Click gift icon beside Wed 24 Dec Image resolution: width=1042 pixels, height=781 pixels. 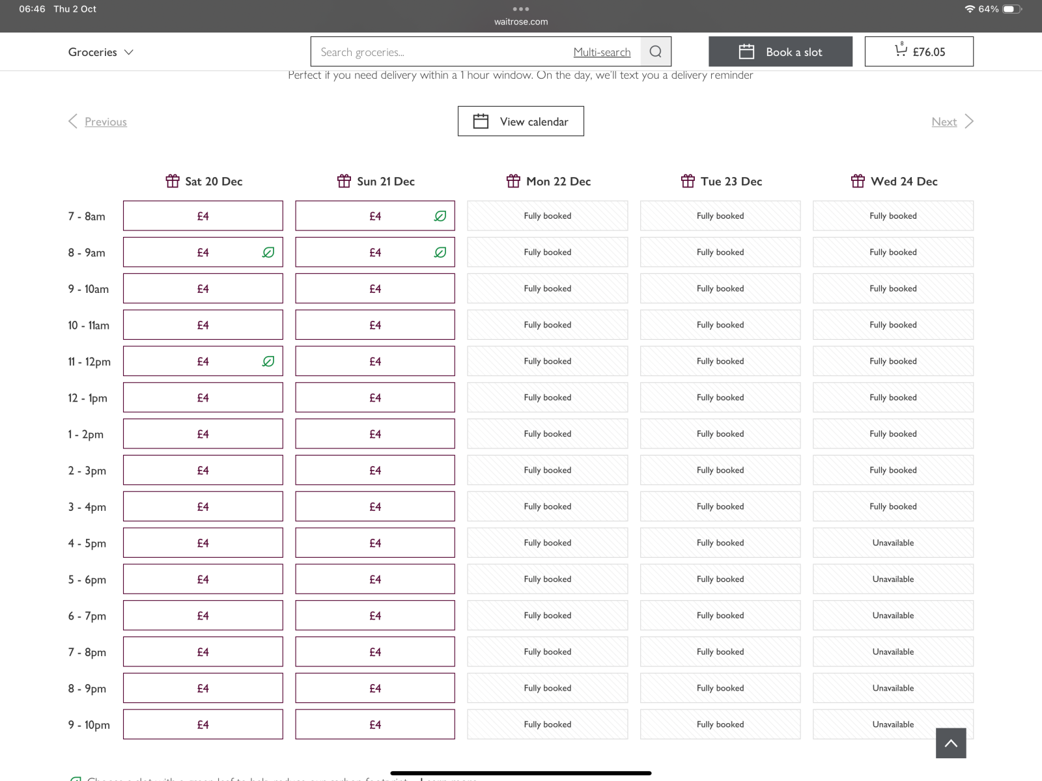(x=858, y=181)
